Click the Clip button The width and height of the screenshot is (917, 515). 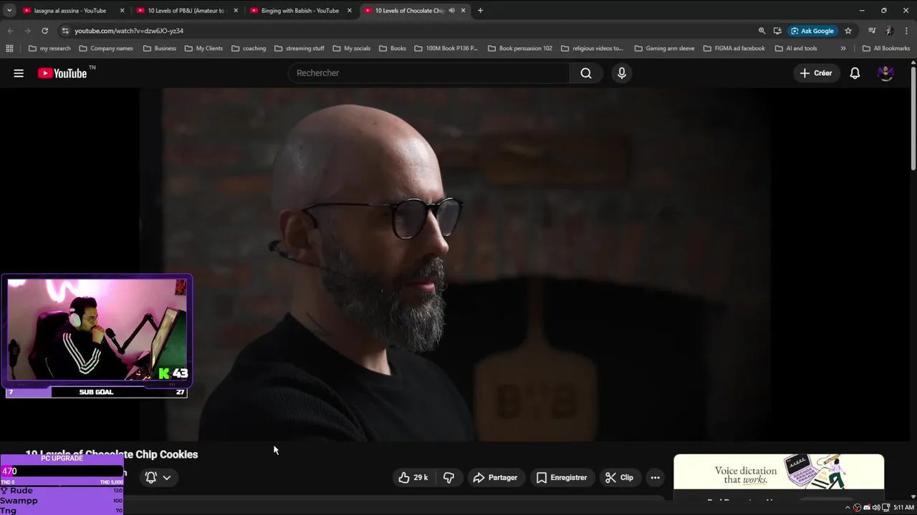[620, 478]
